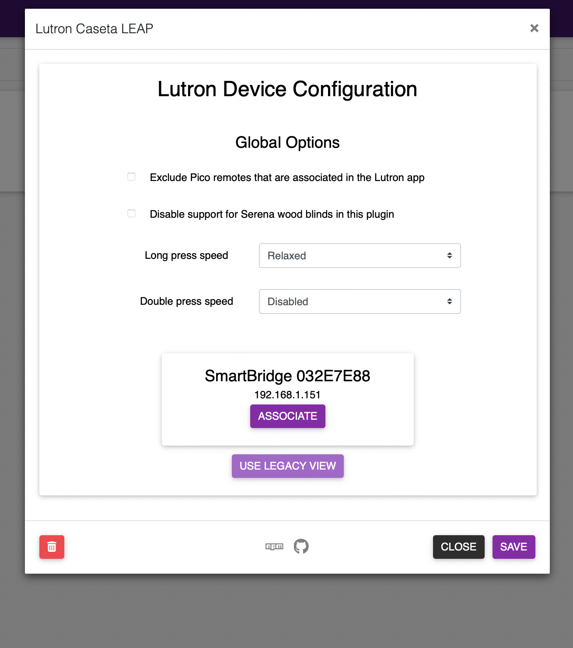Click the red trash delete icon
The height and width of the screenshot is (648, 573).
(x=52, y=547)
